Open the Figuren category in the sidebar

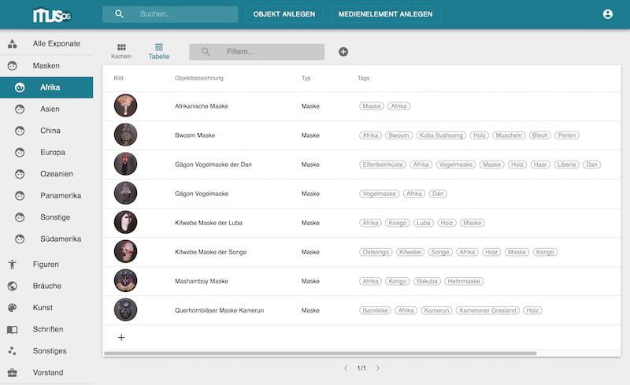point(46,265)
